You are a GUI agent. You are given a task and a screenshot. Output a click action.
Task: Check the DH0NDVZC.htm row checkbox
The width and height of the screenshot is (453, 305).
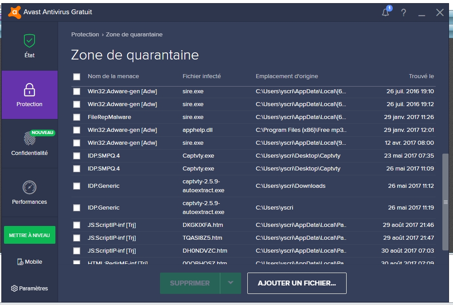pos(77,250)
